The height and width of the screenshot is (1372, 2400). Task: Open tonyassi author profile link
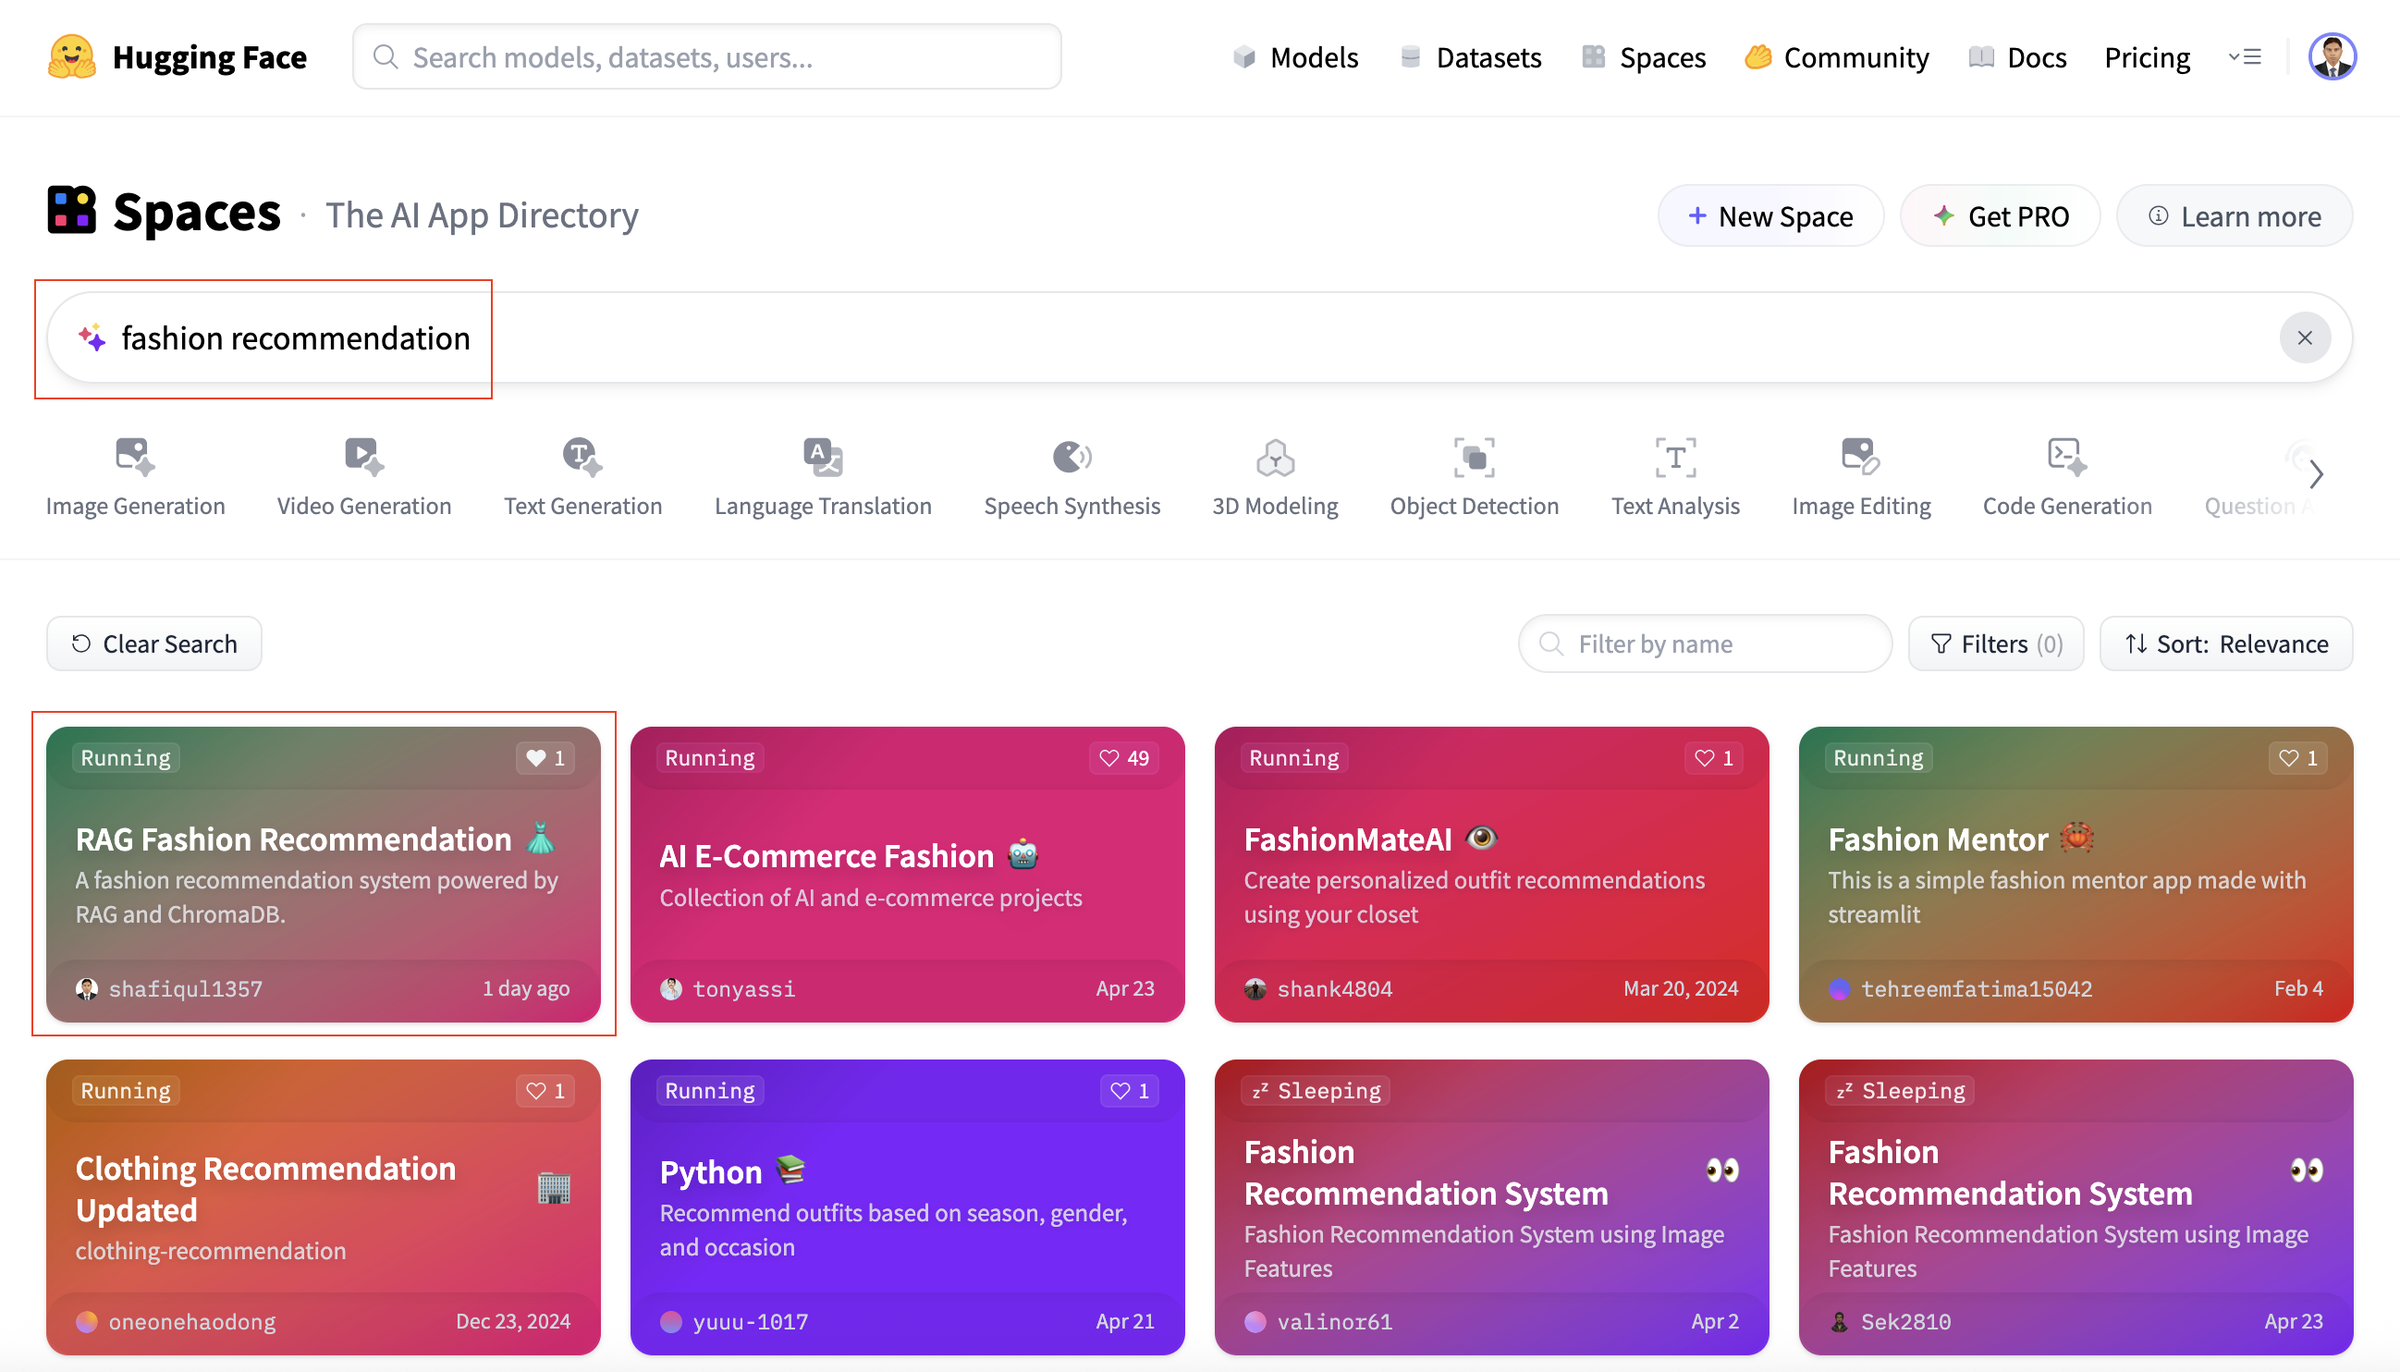pos(728,988)
